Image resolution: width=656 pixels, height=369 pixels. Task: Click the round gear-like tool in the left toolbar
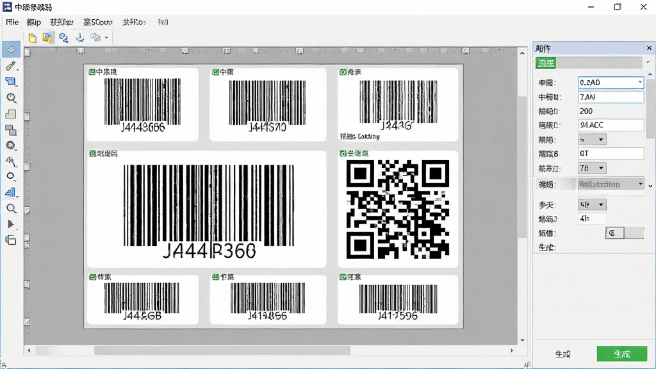[x=11, y=145]
